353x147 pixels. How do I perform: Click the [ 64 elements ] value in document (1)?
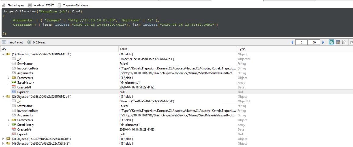coord(129,82)
